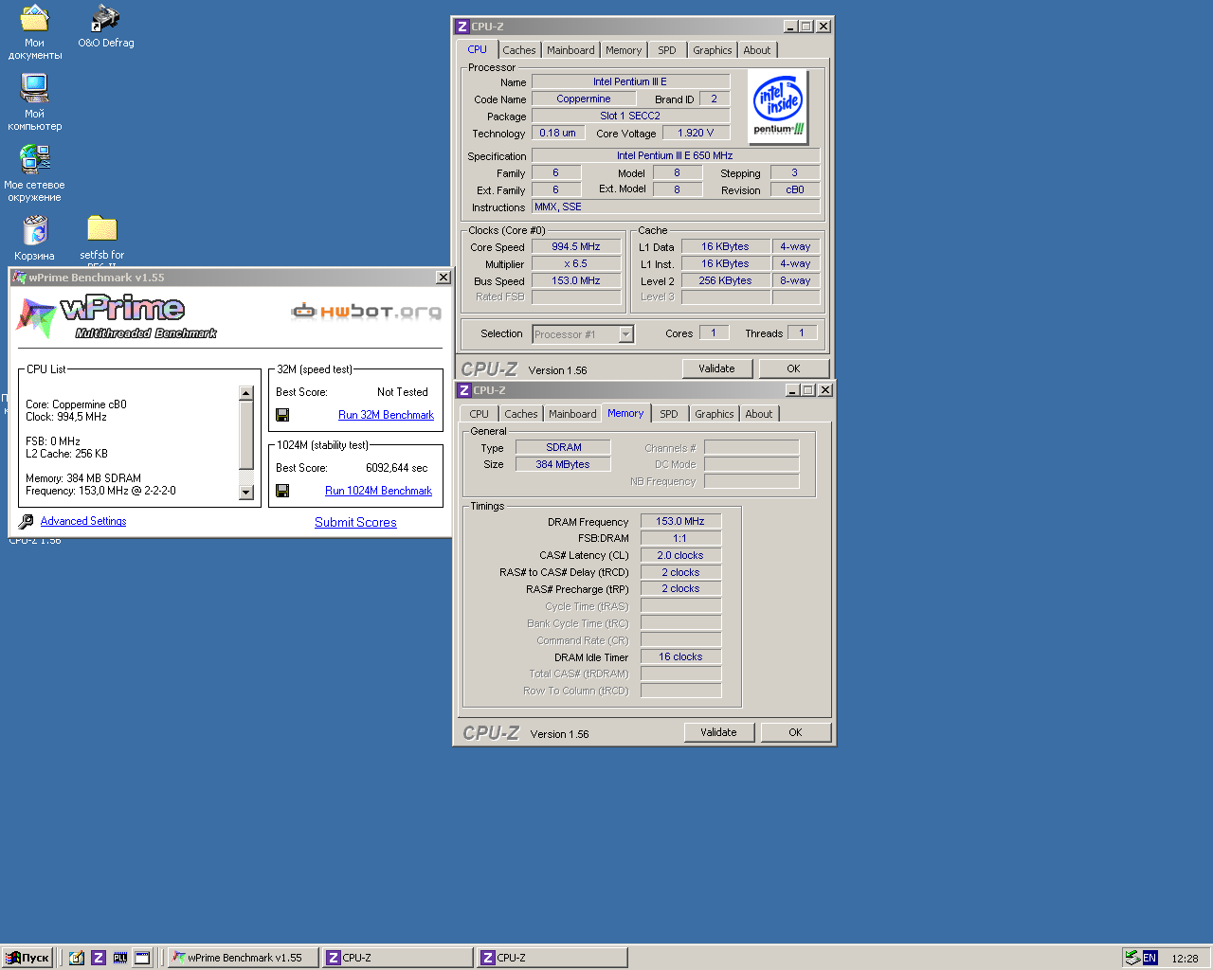The image size is (1213, 970).
Task: Open the setfsb folder on the desktop
Action: (101, 238)
